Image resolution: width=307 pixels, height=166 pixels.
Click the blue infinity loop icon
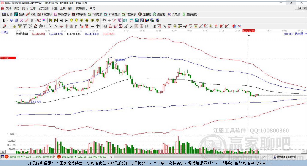240,26
